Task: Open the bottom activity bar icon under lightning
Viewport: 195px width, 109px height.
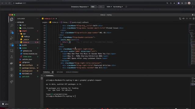Action: 12,82
